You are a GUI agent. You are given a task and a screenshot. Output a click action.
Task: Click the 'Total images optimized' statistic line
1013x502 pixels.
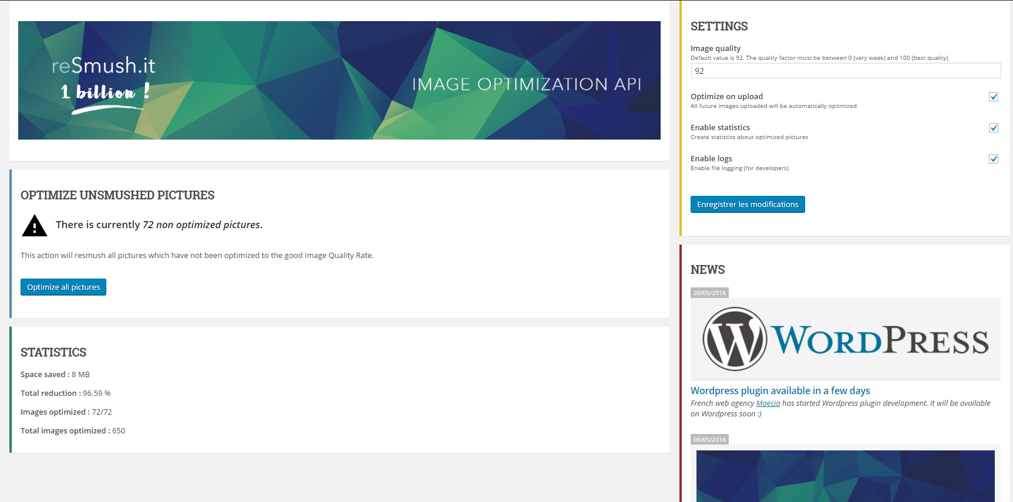[73, 431]
